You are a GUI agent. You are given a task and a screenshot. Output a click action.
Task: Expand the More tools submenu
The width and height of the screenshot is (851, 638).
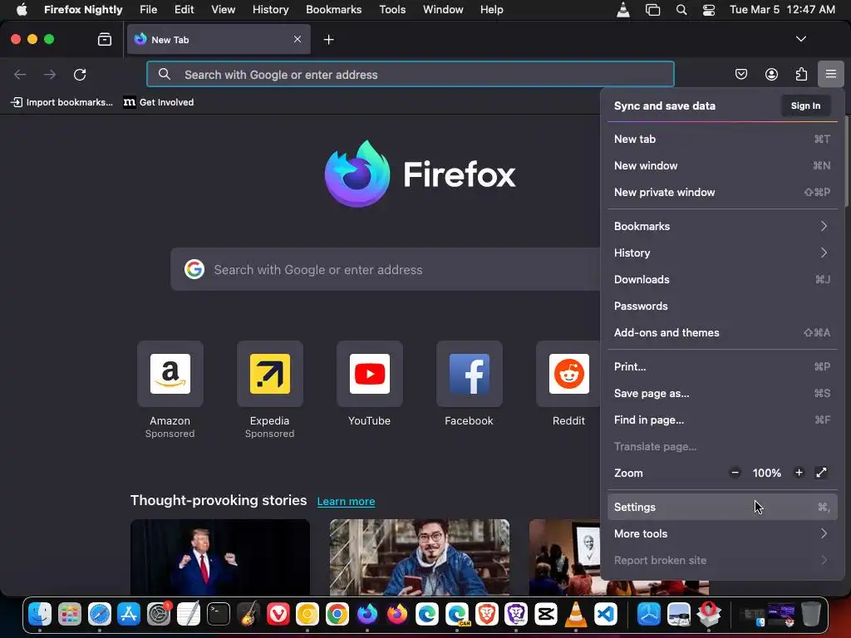pos(722,534)
